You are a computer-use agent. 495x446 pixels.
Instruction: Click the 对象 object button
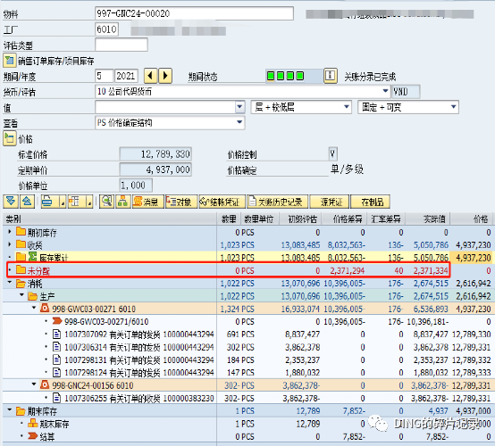tap(181, 202)
